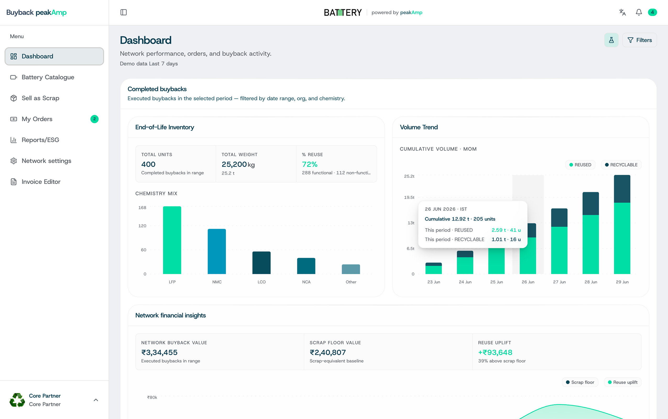Toggle the sidebar collapse icon
Viewport: 668px width, 419px height.
124,12
